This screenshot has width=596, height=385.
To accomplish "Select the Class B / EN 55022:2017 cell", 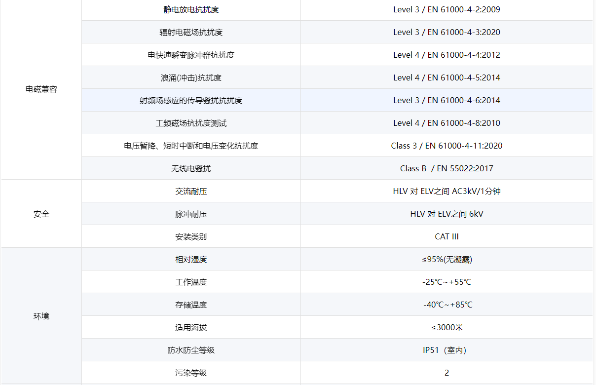I will tap(447, 168).
